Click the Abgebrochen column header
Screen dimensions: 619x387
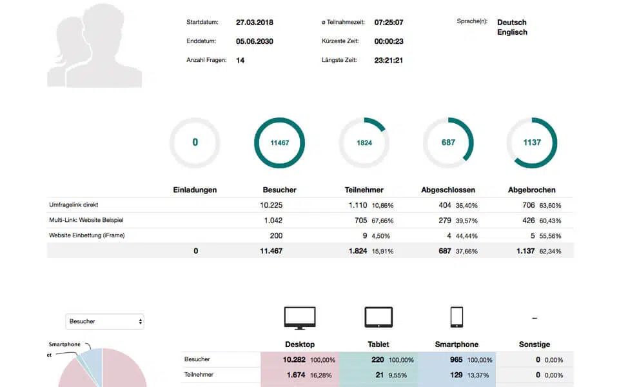[x=532, y=190]
